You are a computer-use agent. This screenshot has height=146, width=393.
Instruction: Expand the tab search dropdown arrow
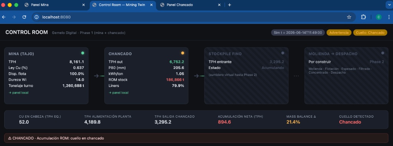tap(389, 5)
